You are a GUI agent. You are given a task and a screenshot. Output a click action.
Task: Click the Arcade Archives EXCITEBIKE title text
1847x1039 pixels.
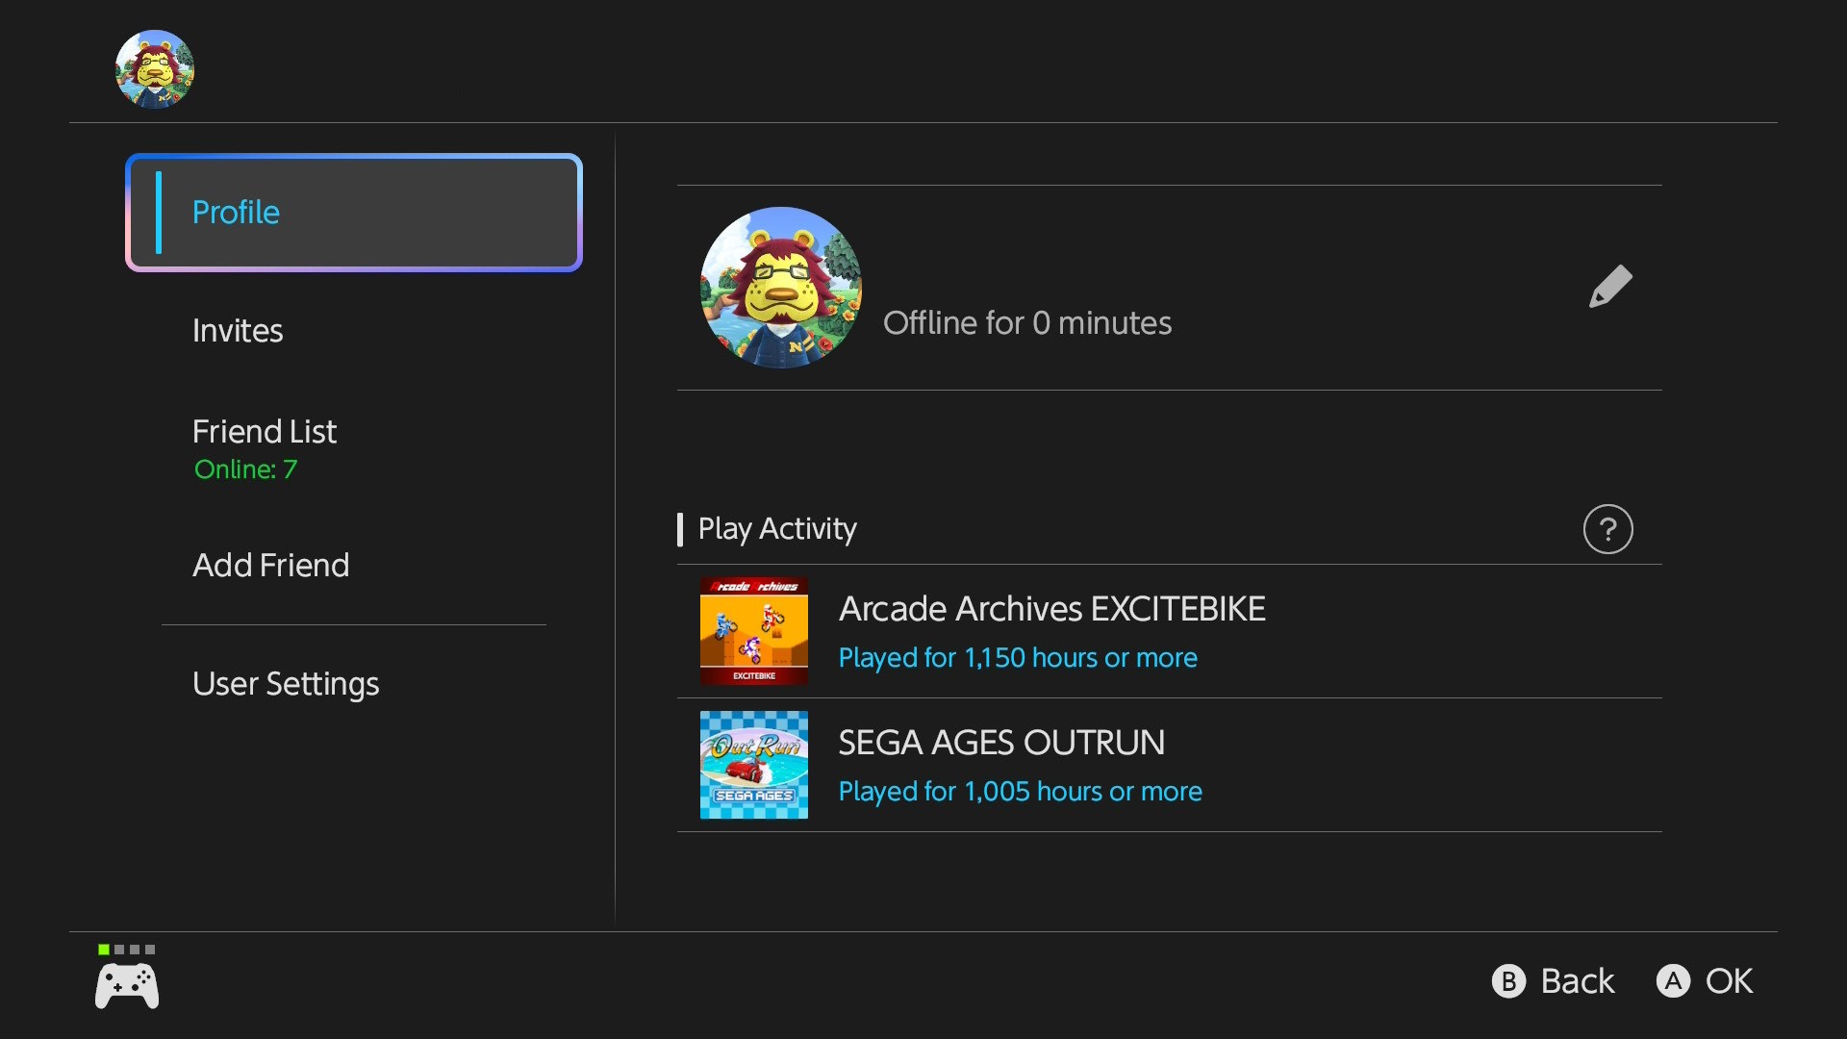click(x=1051, y=609)
